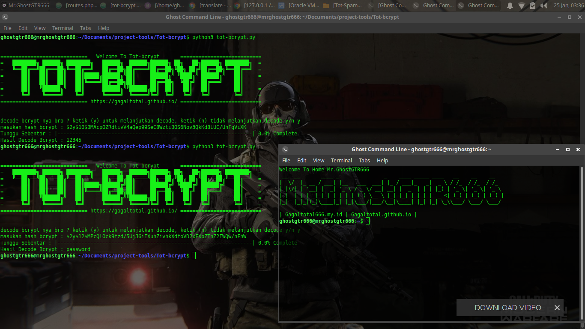Click the Tot-bcrypt window title text
Image resolution: width=585 pixels, height=329 pixels.
(282, 17)
